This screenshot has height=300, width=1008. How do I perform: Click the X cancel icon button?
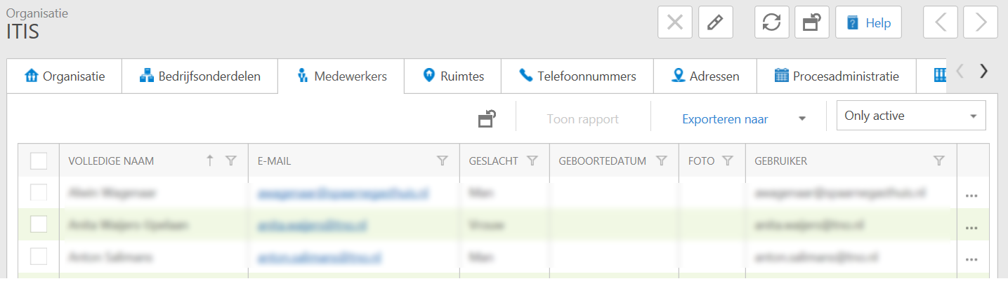click(x=674, y=22)
